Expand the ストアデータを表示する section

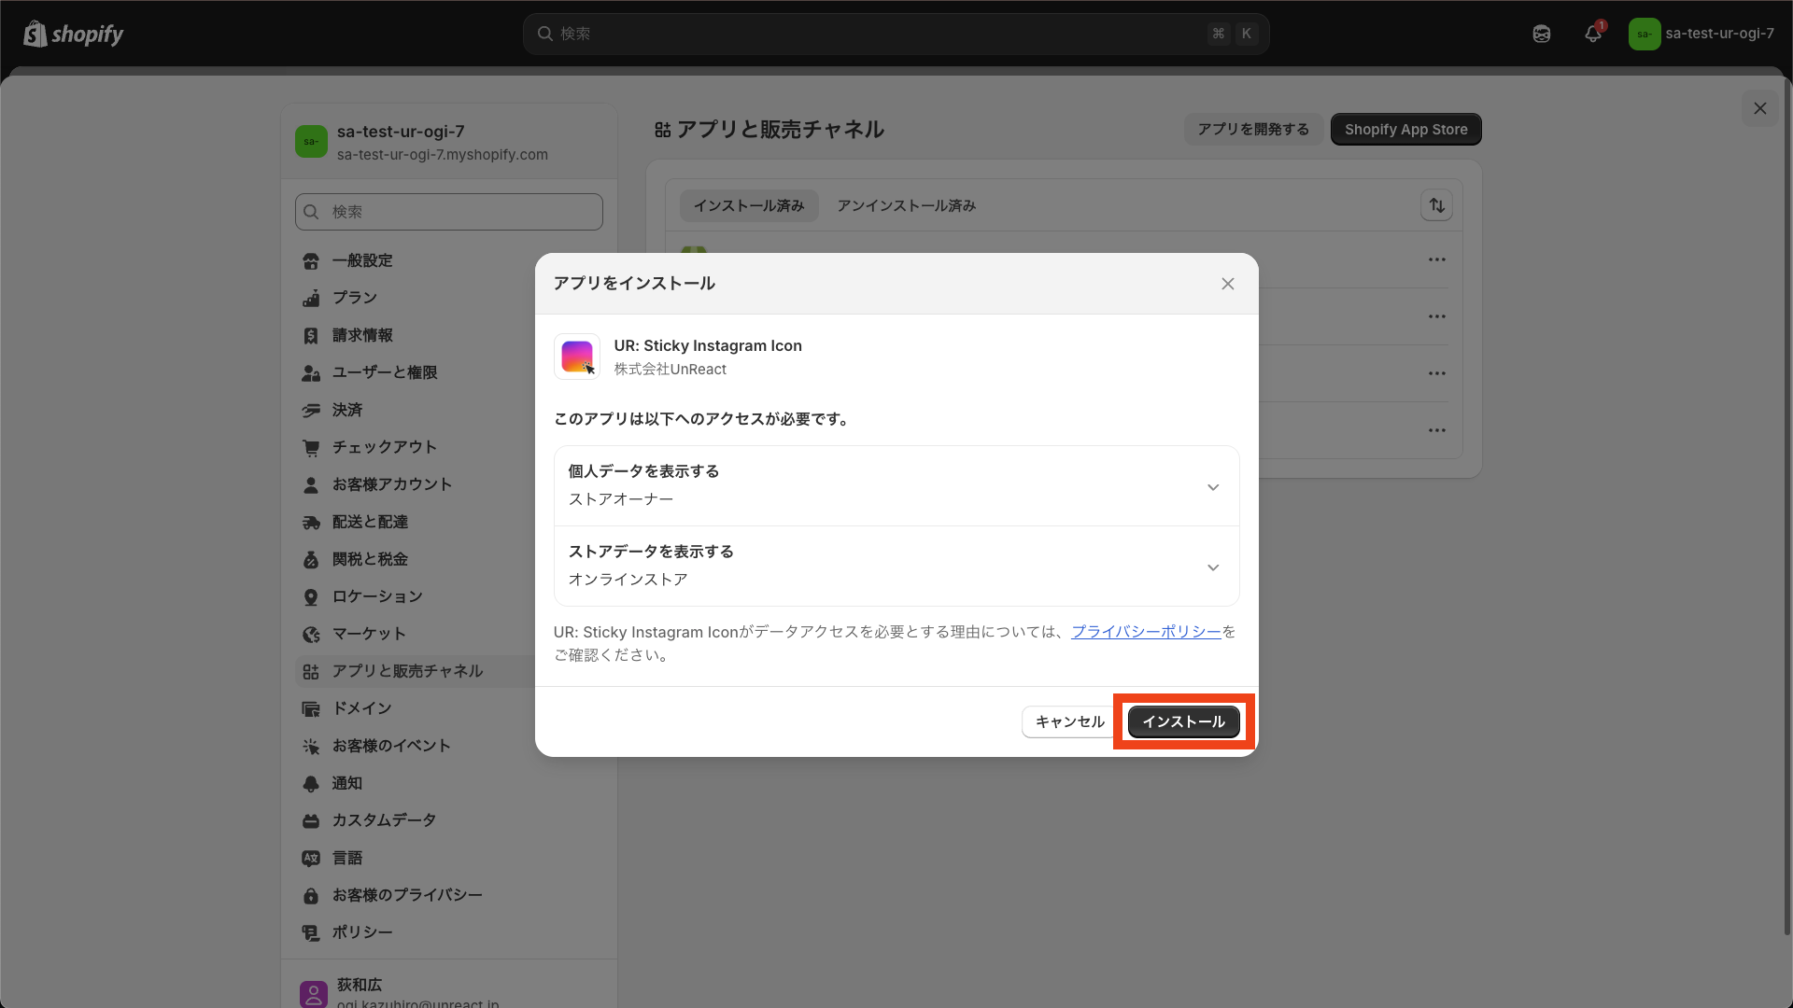(x=1213, y=567)
